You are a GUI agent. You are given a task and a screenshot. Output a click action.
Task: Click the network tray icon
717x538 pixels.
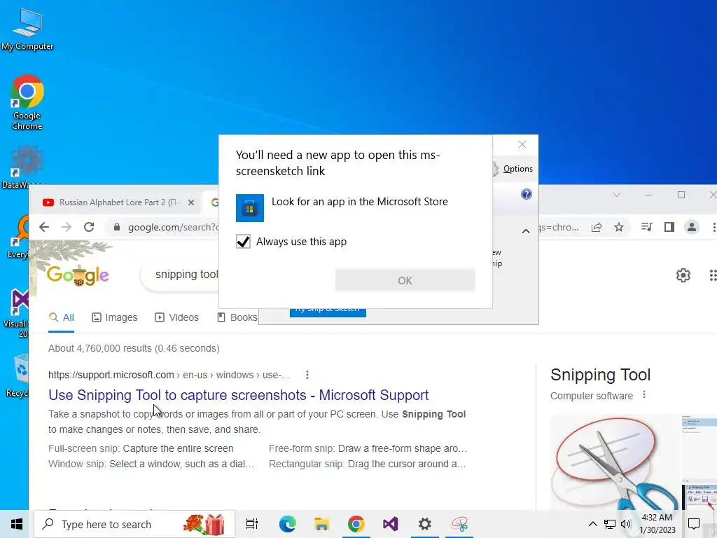click(x=610, y=524)
